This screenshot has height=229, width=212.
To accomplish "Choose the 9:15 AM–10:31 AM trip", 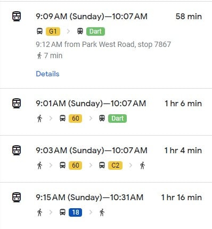I will [106, 206].
